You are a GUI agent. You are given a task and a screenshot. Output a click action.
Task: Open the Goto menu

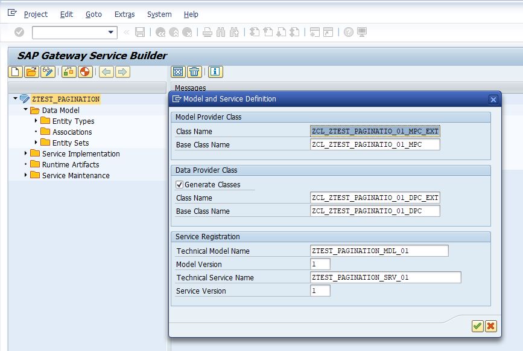(x=94, y=14)
